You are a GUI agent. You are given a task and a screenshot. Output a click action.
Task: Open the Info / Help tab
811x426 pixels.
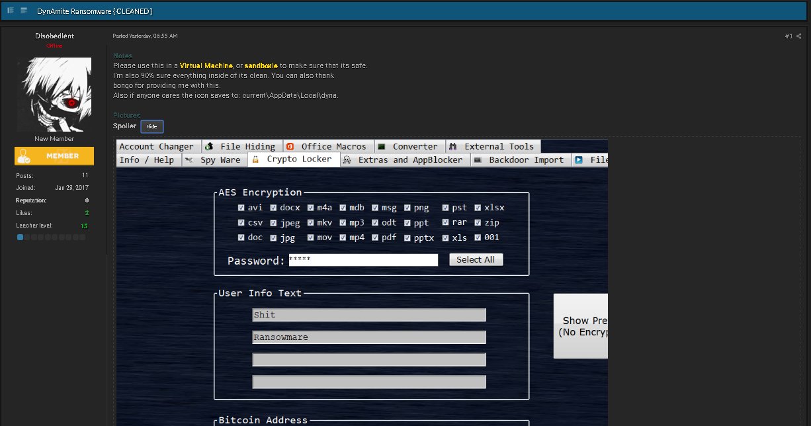pos(147,159)
